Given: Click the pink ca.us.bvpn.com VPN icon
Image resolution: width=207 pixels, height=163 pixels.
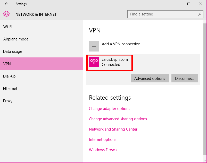Looking at the screenshot, I should [x=94, y=62].
